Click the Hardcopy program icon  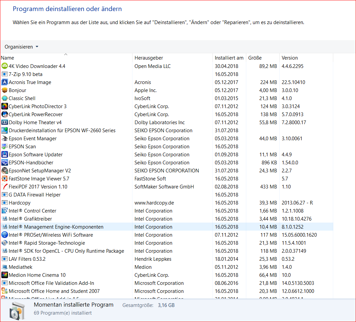tap(5, 203)
